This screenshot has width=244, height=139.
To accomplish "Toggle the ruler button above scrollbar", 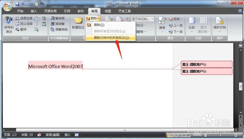I will (x=241, y=46).
